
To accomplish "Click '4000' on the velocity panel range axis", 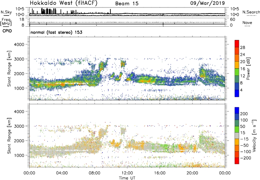I will (x=19, y=111).
